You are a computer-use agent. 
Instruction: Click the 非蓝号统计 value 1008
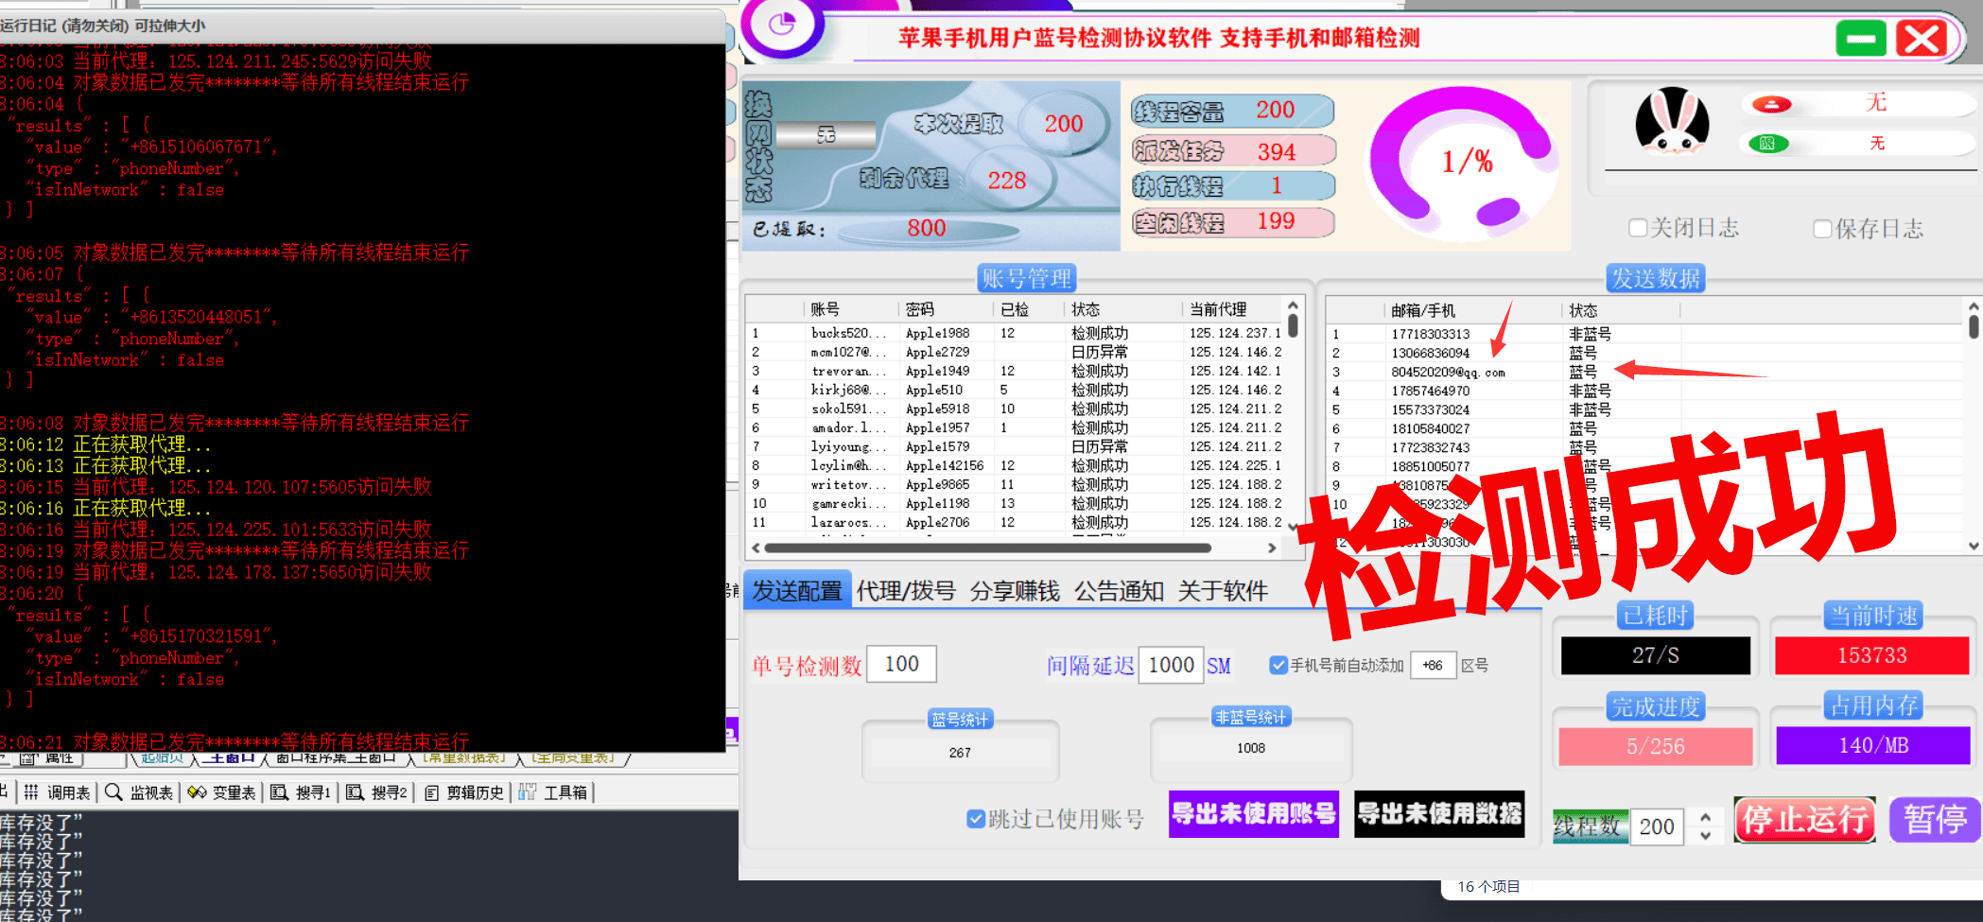pos(1250,748)
